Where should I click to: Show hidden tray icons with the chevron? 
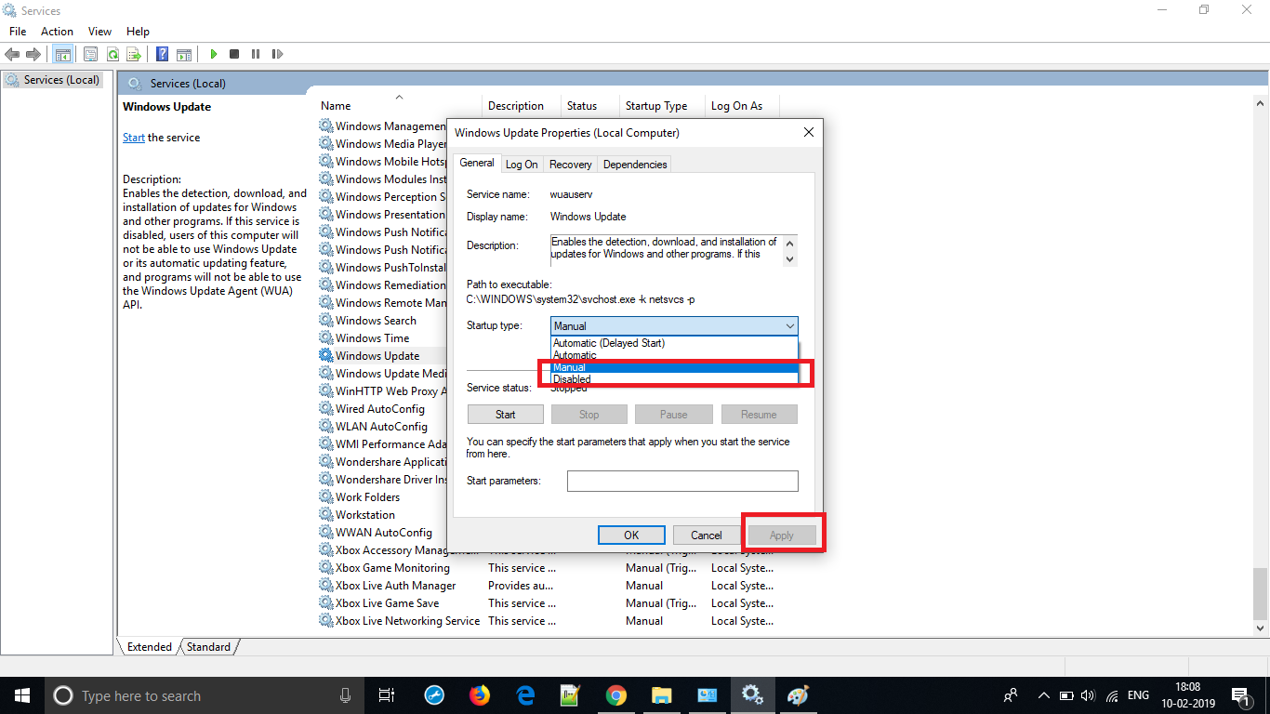tap(1044, 695)
